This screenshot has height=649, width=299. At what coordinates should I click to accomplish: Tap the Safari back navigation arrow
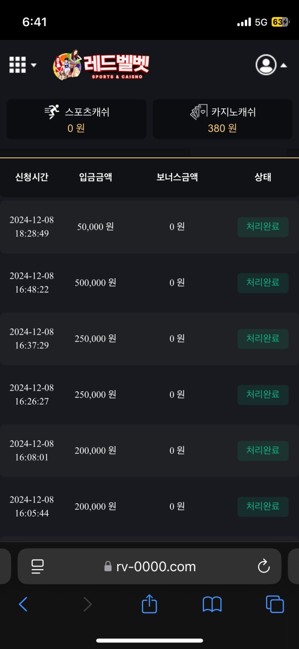point(23,604)
